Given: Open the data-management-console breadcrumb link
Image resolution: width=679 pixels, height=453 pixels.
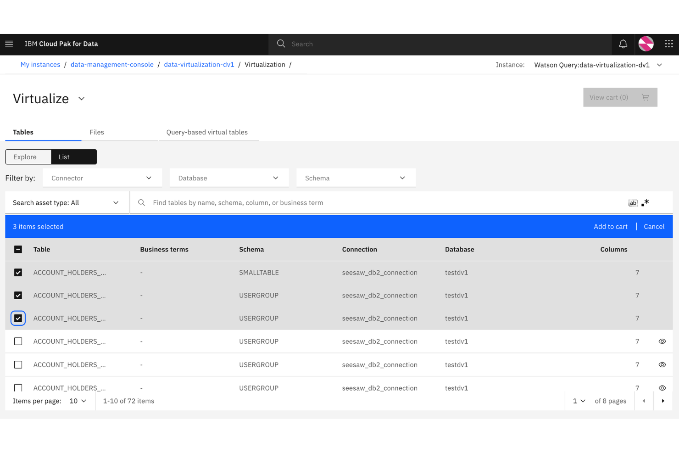Looking at the screenshot, I should 112,65.
